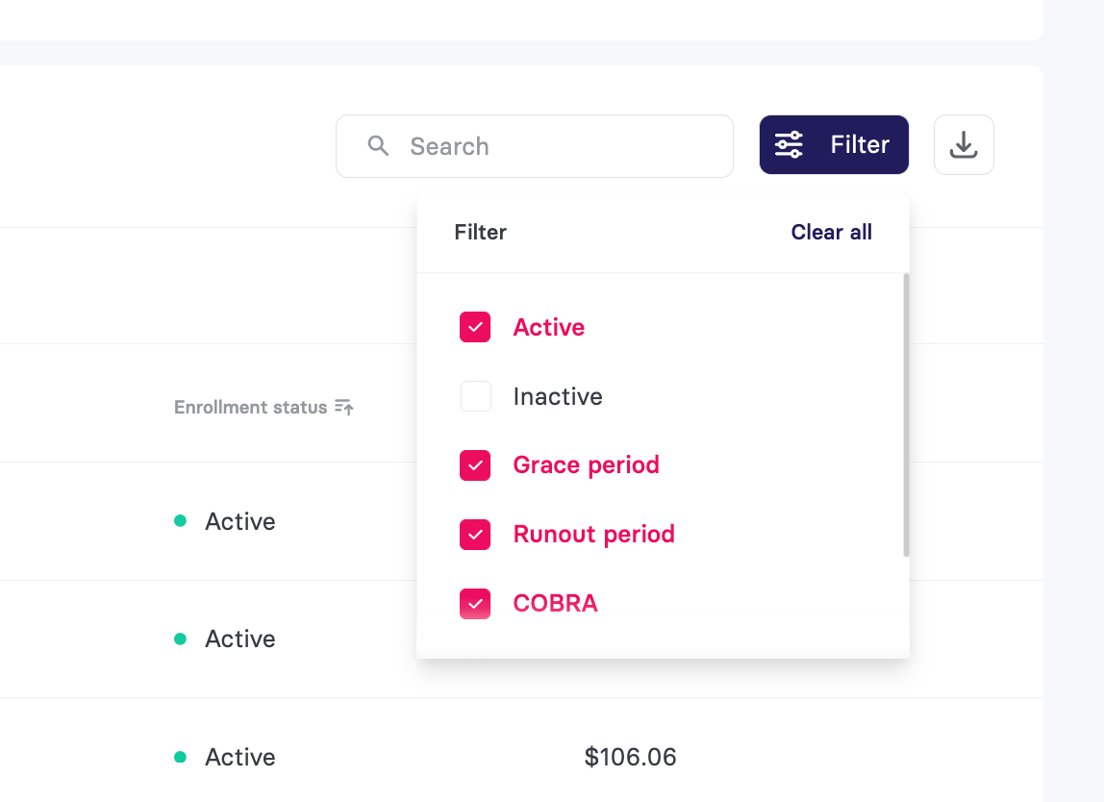Click the Enrollment status column header

[x=251, y=407]
